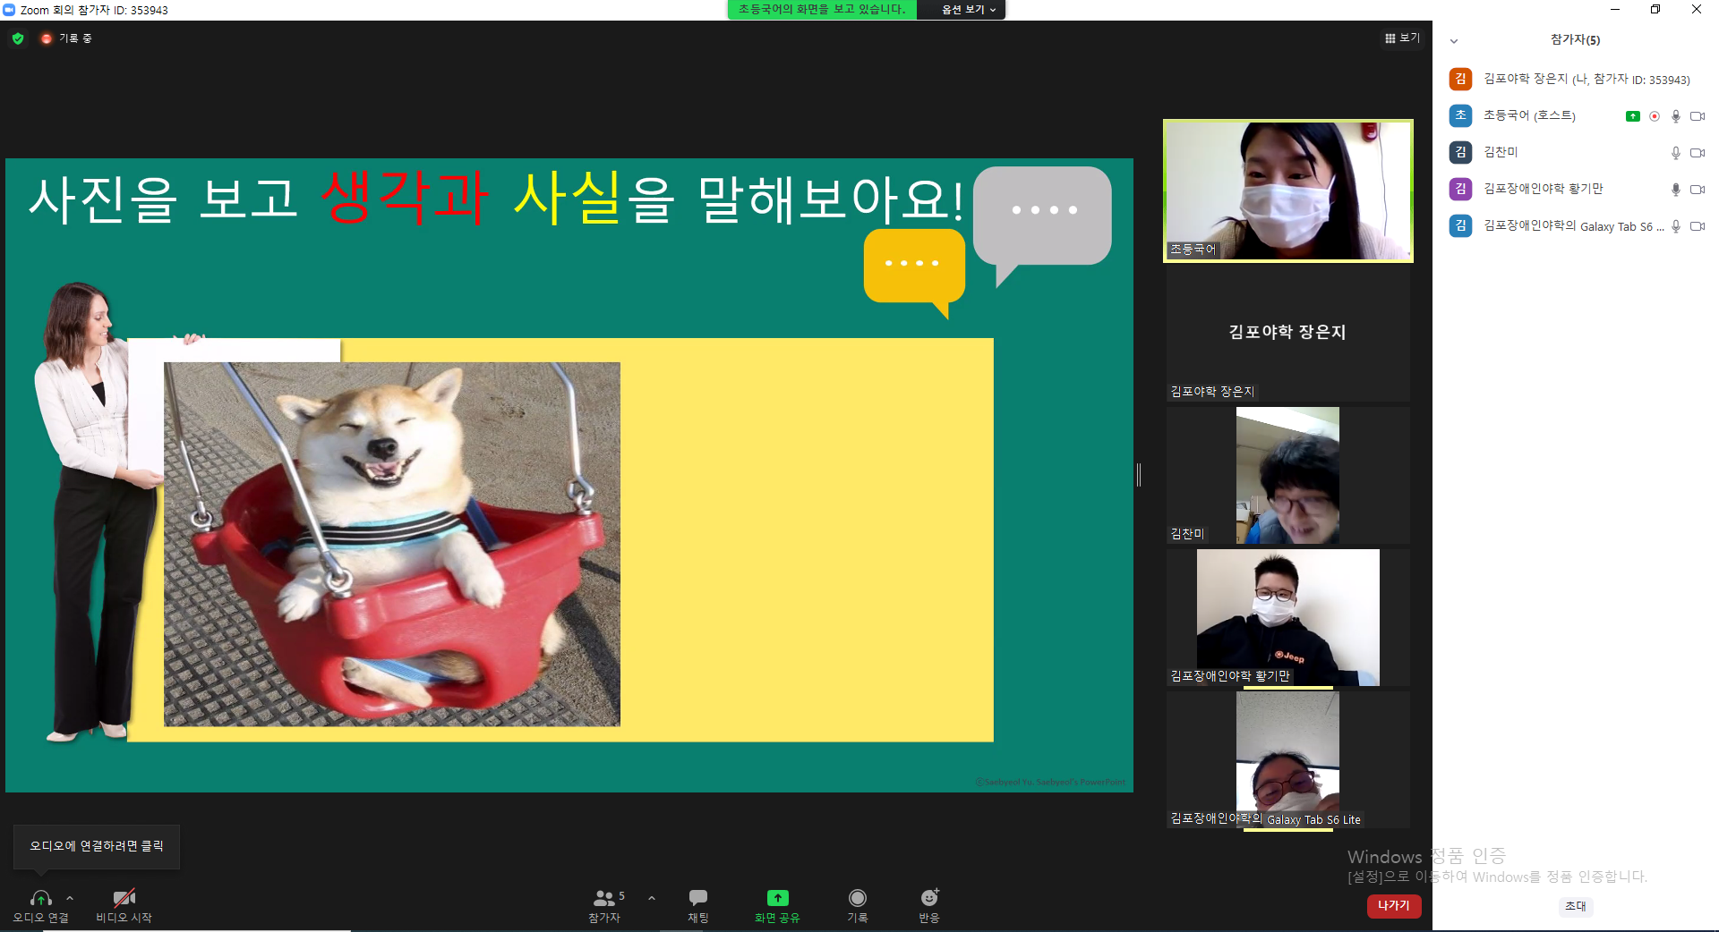Click the 초대 invite button
Screen dimensions: 1719x932
(1576, 906)
